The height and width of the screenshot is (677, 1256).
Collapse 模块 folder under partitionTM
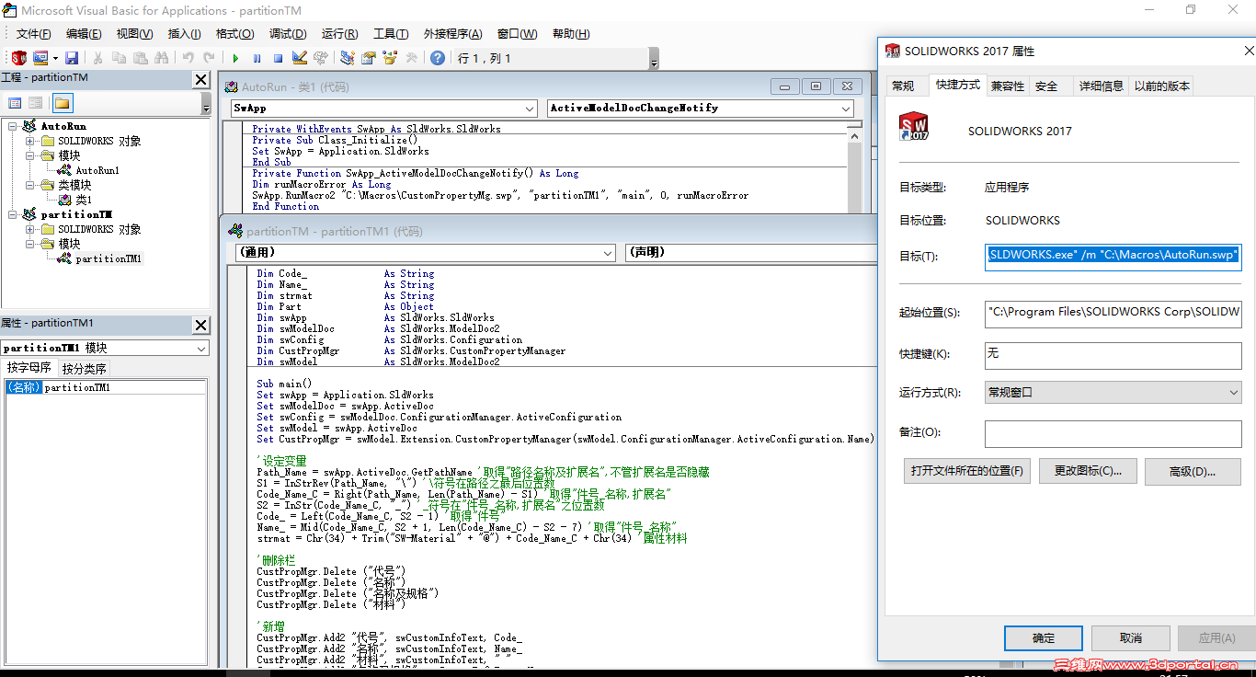click(x=30, y=244)
